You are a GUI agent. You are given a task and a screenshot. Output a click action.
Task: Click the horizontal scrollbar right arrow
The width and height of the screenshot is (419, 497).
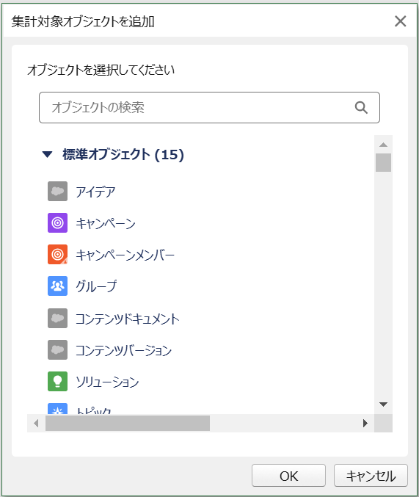pyautogui.click(x=365, y=423)
